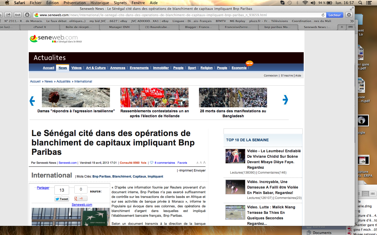Screen dimensions: 377x235
Task: Click the Safari Share toolbar button
Action: (x=8, y=15)
